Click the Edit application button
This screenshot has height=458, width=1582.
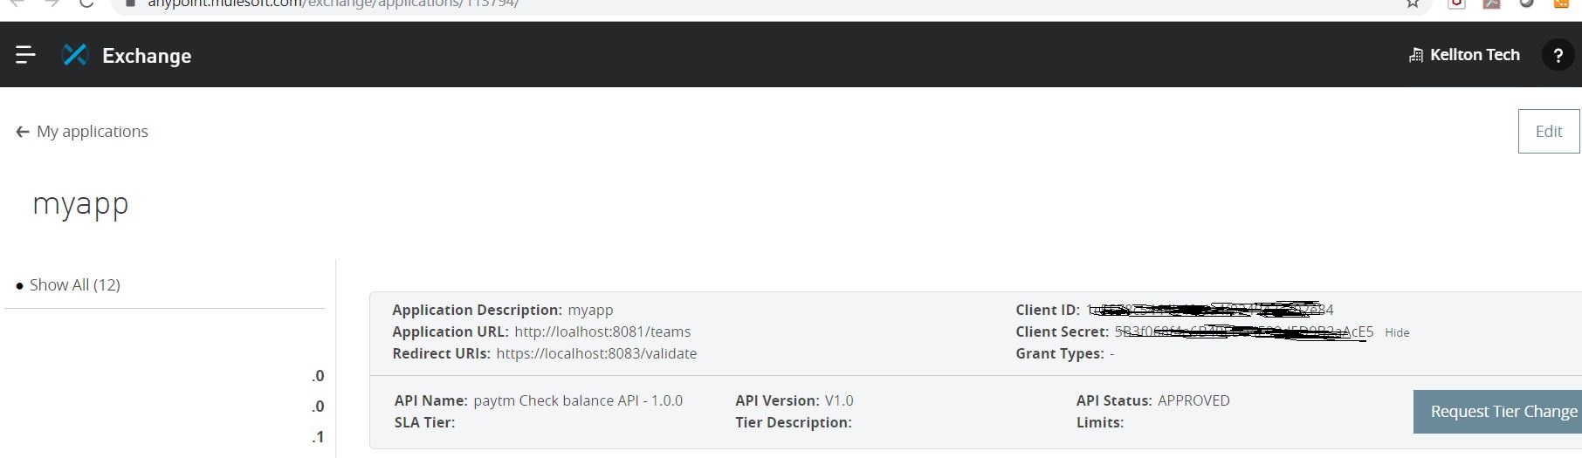click(x=1548, y=131)
